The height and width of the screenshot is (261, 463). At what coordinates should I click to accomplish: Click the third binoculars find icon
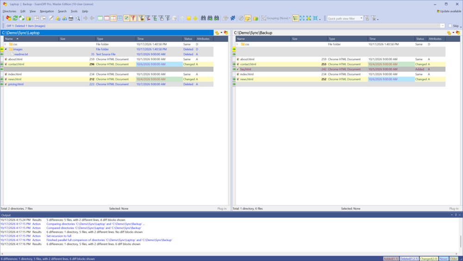216,19
